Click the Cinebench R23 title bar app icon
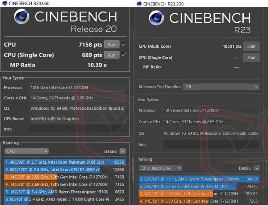Image resolution: width=268 pixels, height=205 pixels. pyautogui.click(x=139, y=4)
